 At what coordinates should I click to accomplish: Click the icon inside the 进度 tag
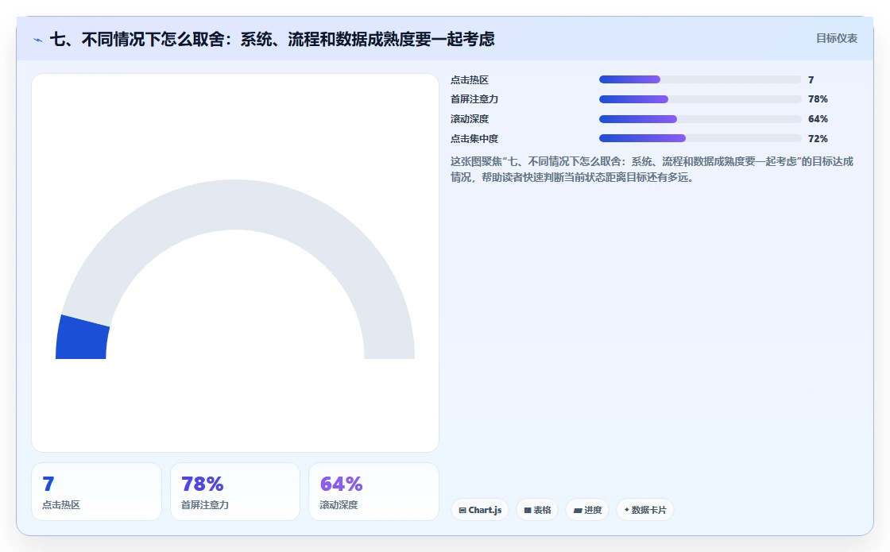tap(577, 510)
